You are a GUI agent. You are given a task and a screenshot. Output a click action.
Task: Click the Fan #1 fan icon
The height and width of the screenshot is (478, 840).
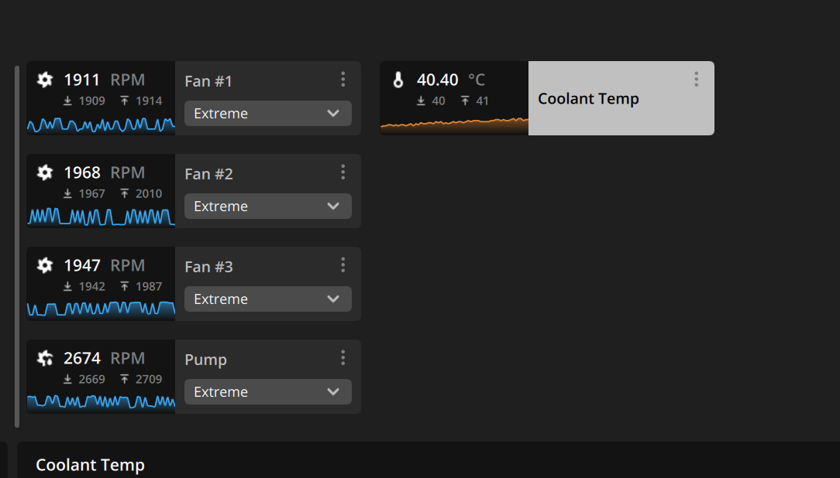45,80
